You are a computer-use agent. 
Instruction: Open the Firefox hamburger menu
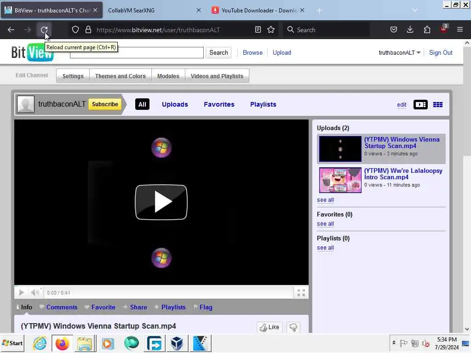pos(460,30)
